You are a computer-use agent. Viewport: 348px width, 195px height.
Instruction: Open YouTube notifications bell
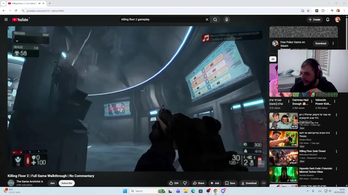coord(328,19)
